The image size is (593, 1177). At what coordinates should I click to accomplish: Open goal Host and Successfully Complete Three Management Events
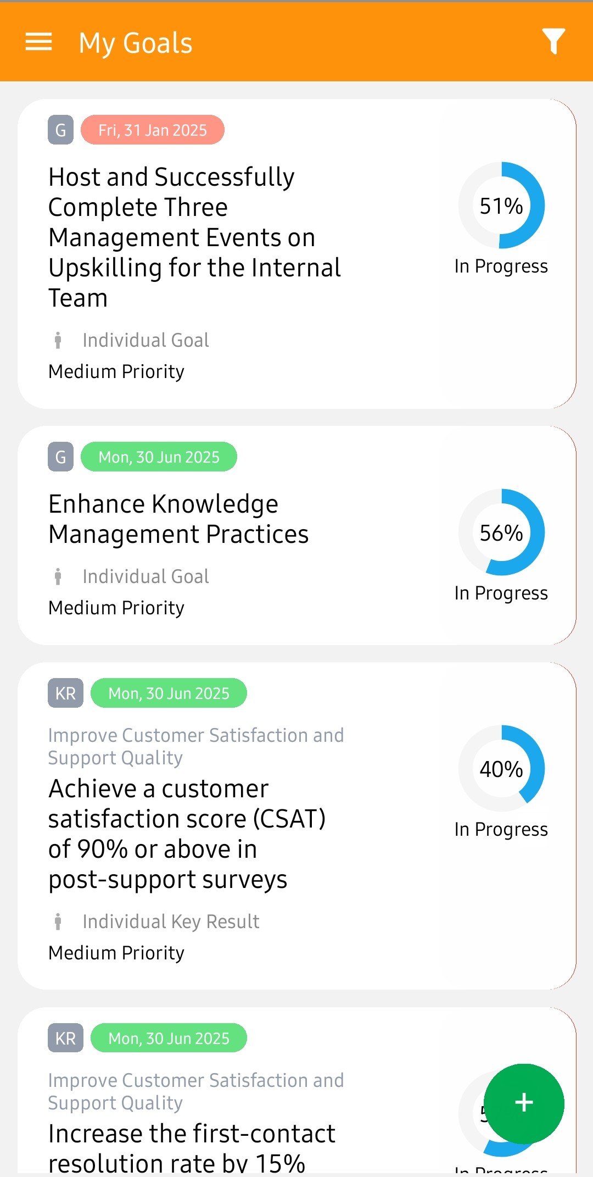click(194, 237)
